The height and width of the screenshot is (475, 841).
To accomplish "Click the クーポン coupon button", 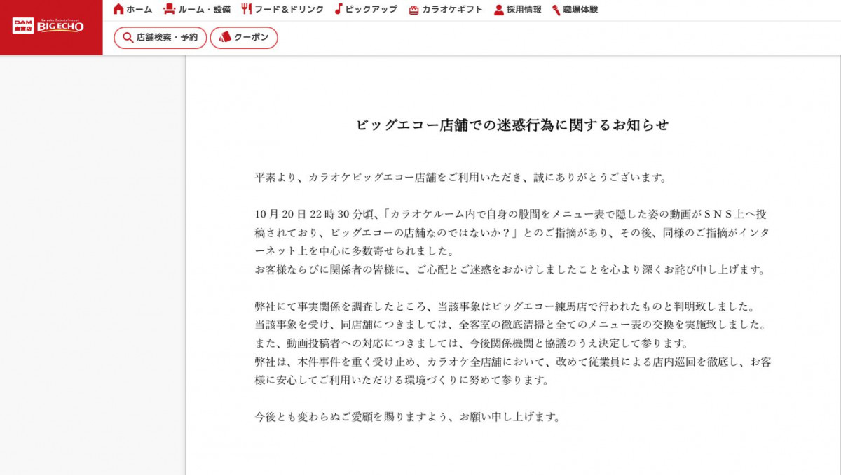I will 244,38.
